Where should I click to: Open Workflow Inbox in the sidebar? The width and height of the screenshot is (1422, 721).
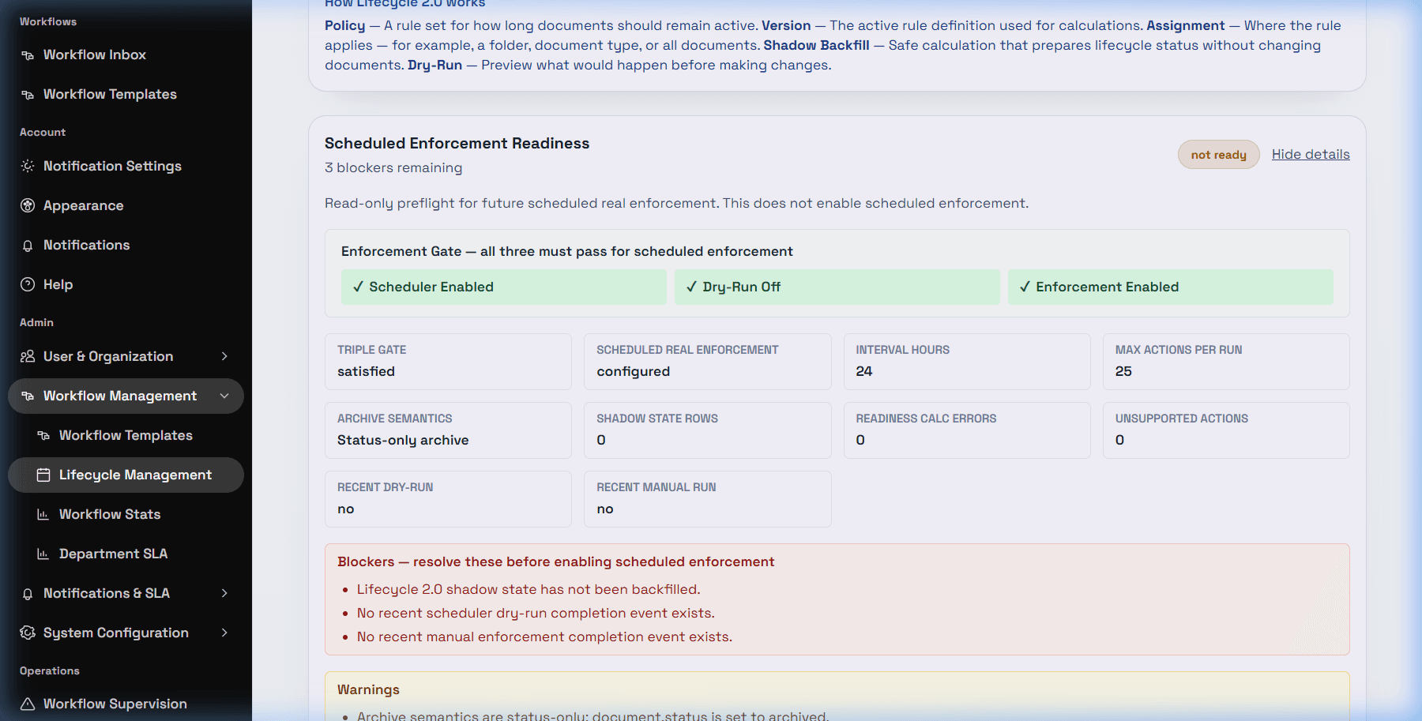(126, 54)
